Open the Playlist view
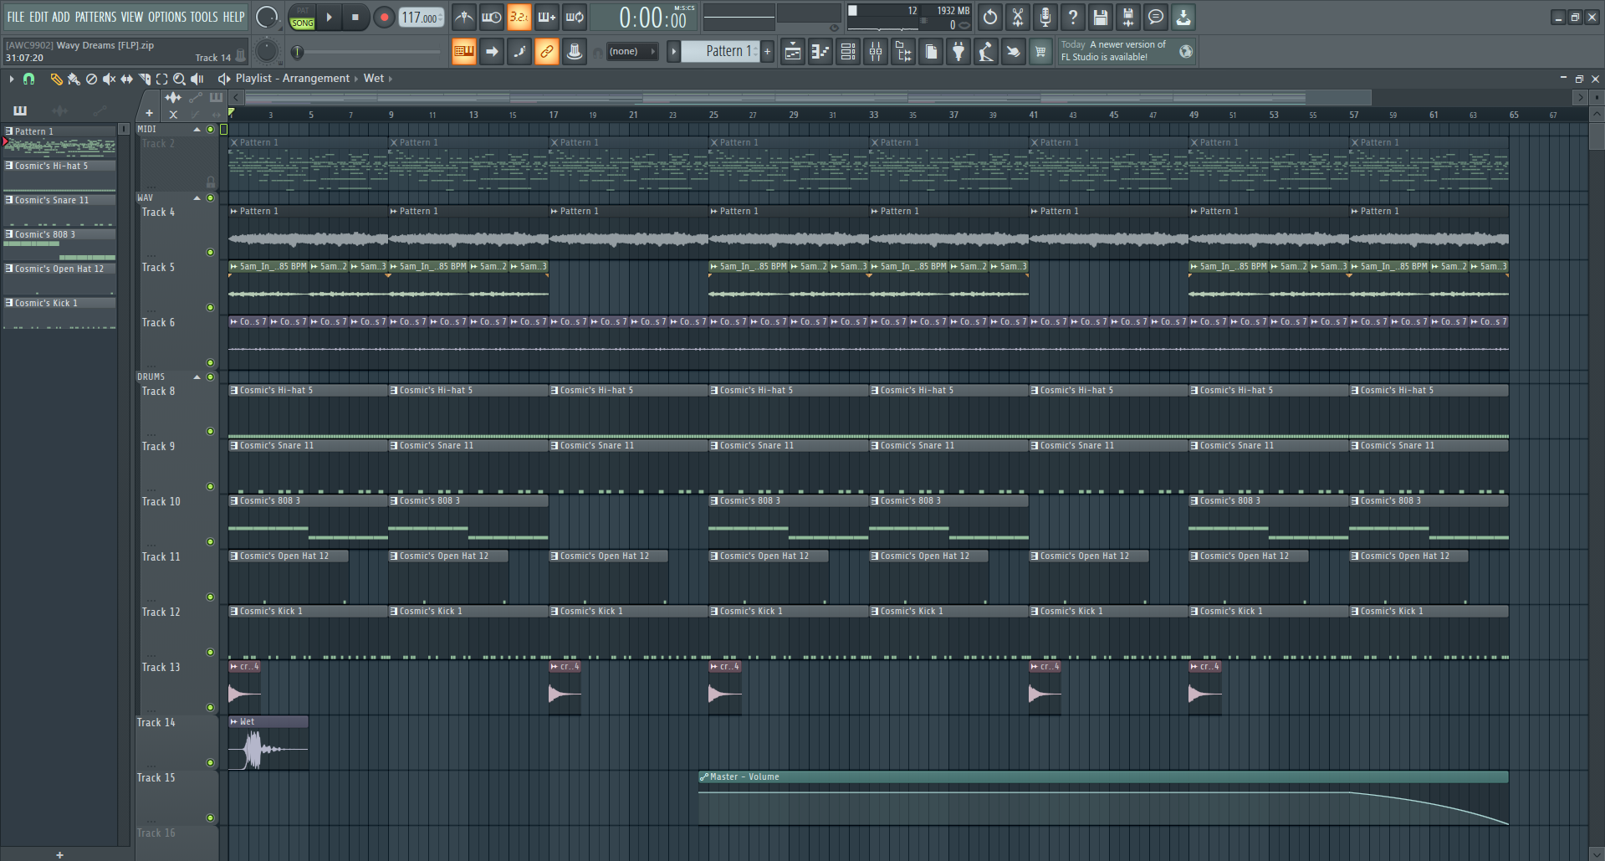This screenshot has width=1605, height=861. coord(793,52)
